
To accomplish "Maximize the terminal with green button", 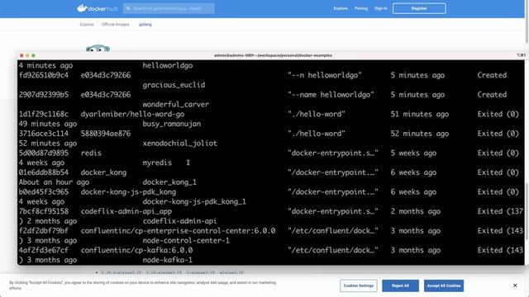I will coord(33,55).
